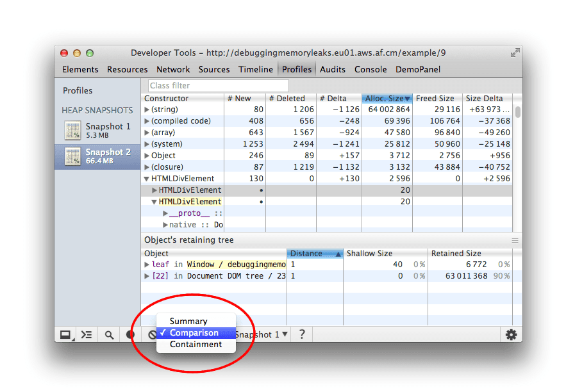Expand the __proto__ entry
Screen dimensions: 575x392
tap(166, 213)
